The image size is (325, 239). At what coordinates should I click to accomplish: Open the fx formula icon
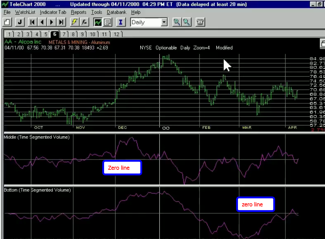coord(84,22)
